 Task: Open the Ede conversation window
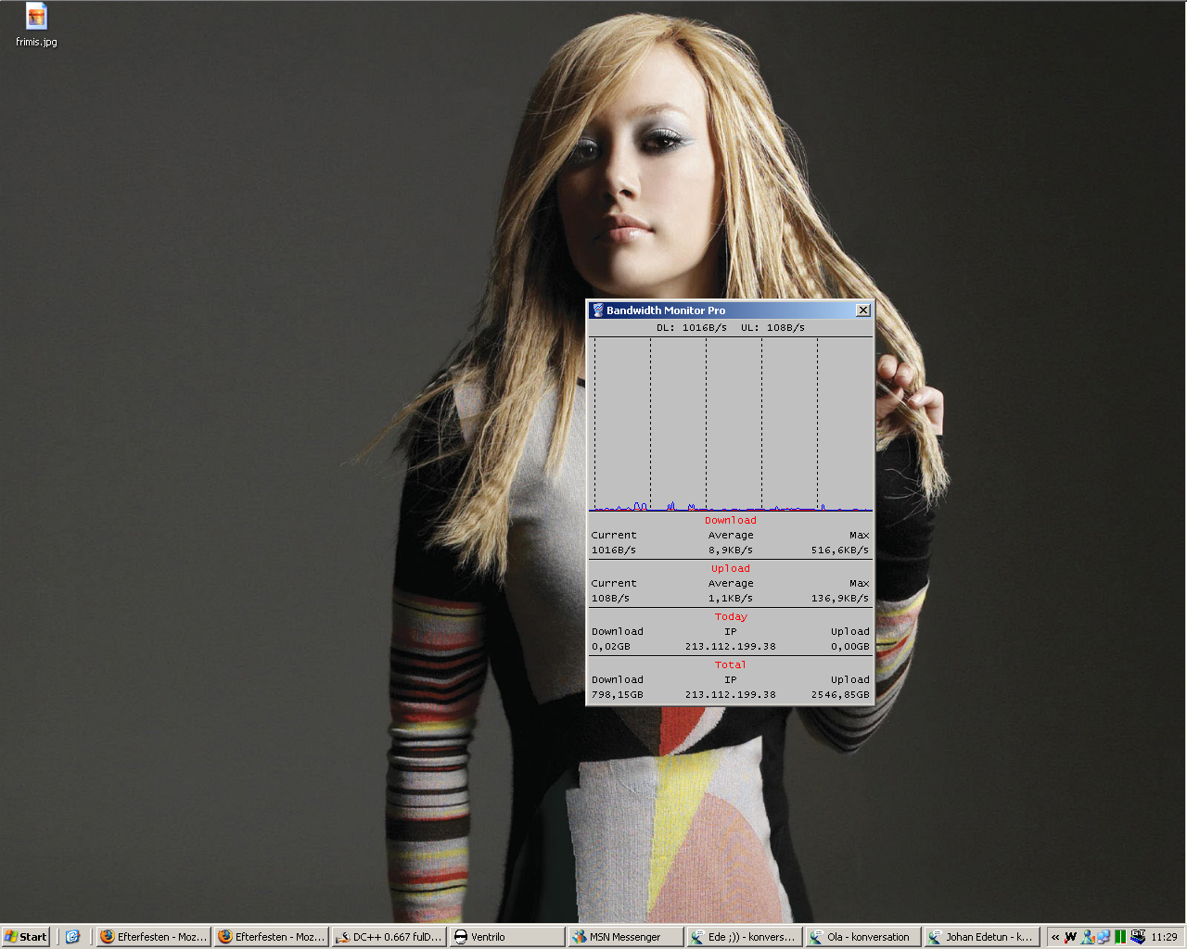coord(744,937)
